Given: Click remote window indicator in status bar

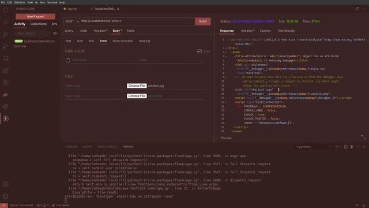Looking at the screenshot, I should (x=4, y=206).
